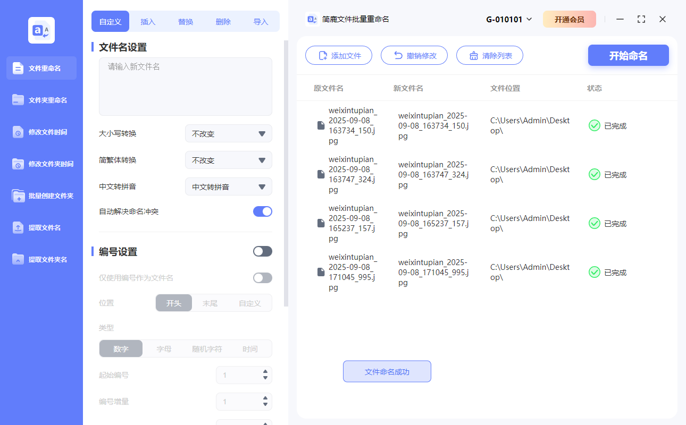Turn on 仅使用编号作为文件名
Image resolution: width=686 pixels, height=425 pixels.
262,277
